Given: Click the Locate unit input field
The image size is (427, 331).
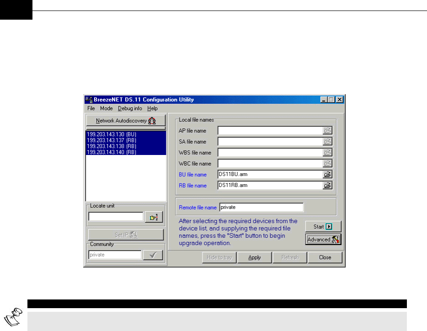Looking at the screenshot, I should point(116,217).
